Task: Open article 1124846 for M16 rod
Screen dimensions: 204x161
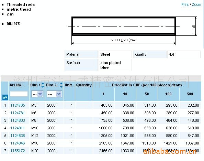Action: 18,143
